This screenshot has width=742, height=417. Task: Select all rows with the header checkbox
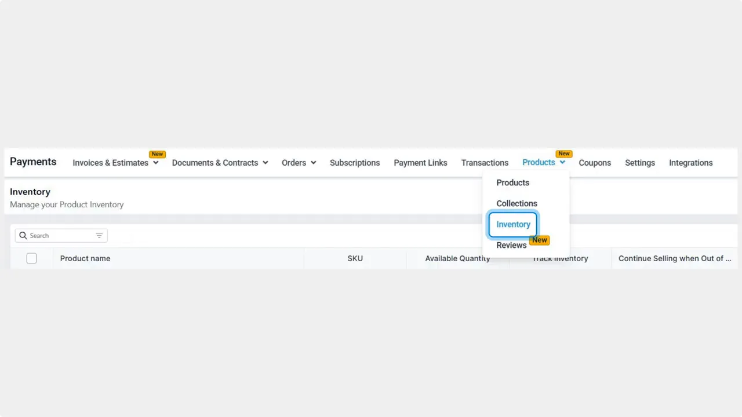pos(31,258)
